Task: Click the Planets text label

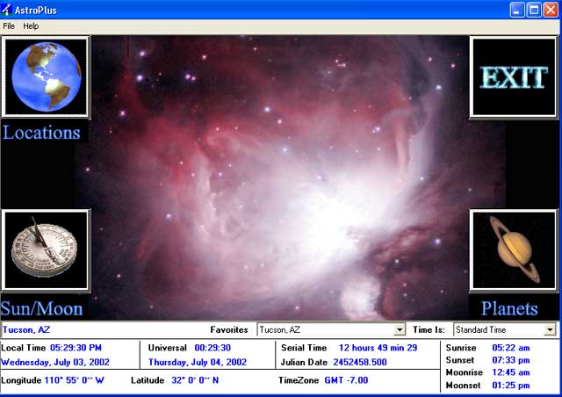Action: click(x=509, y=308)
